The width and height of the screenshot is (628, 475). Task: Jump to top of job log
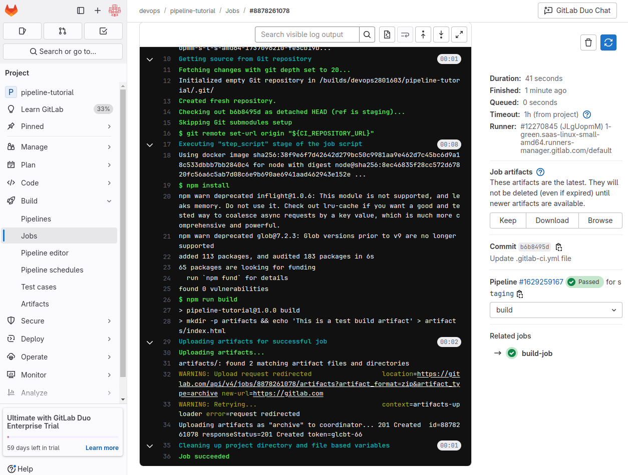(x=423, y=34)
